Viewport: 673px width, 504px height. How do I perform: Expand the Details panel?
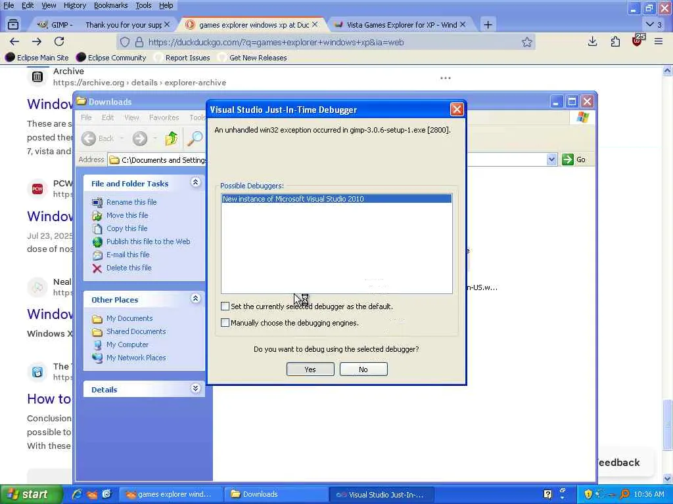(195, 388)
